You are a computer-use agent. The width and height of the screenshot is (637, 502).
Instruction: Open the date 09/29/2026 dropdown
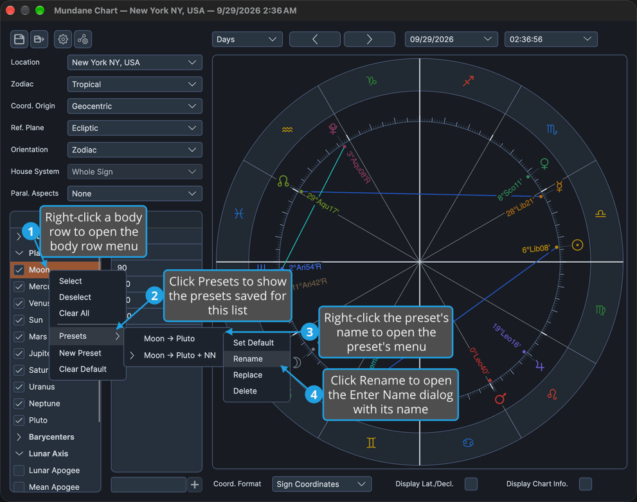[x=451, y=39]
